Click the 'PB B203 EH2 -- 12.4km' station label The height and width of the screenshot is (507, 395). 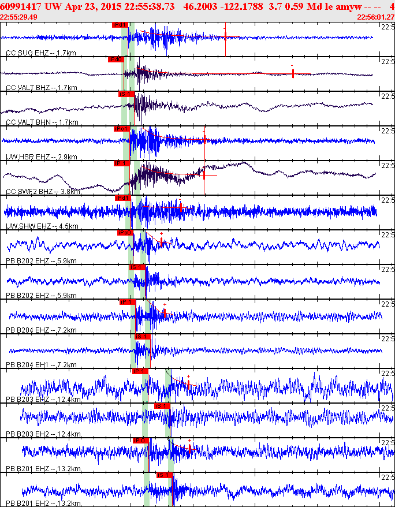click(x=43, y=434)
